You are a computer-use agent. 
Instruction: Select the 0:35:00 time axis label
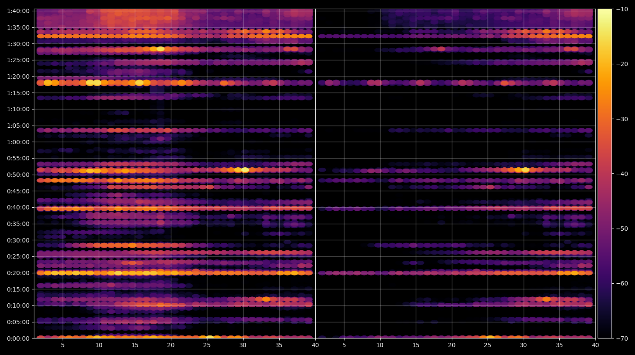(x=18, y=224)
